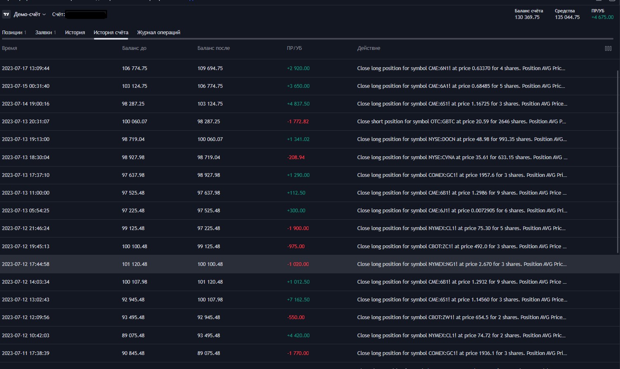Image resolution: width=620 pixels, height=369 pixels.
Task: Click balance-before value 90 845.48
Action: click(x=133, y=353)
